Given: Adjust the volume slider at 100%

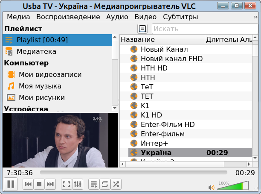Looking at the screenshot, I should click(x=233, y=185).
